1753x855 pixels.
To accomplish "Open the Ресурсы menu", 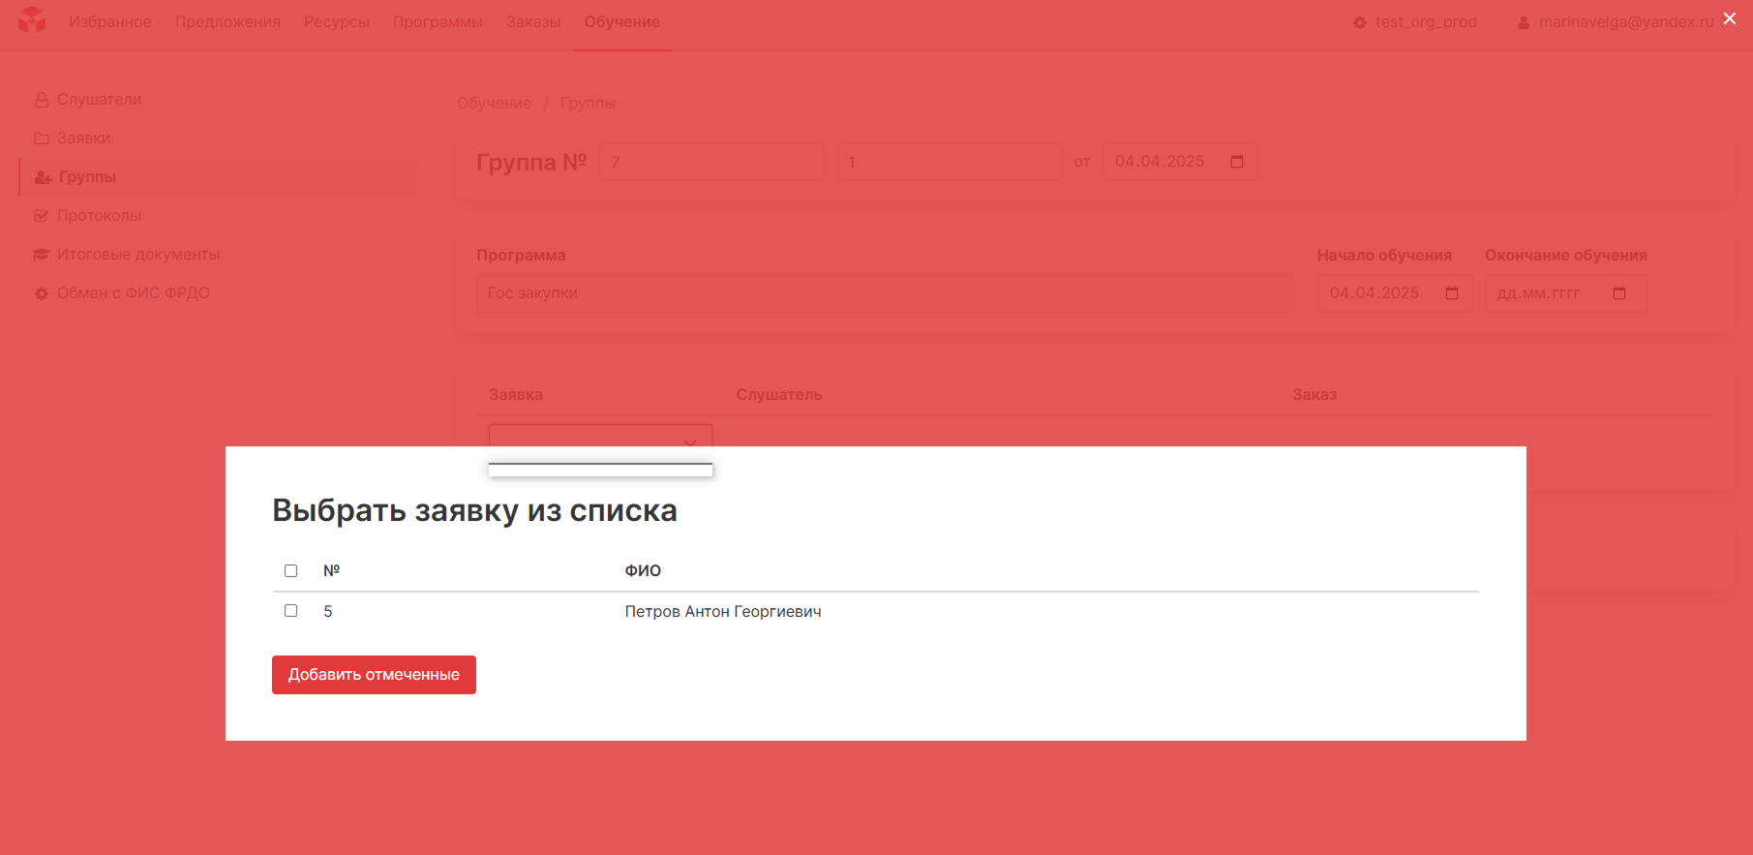I will pos(337,22).
